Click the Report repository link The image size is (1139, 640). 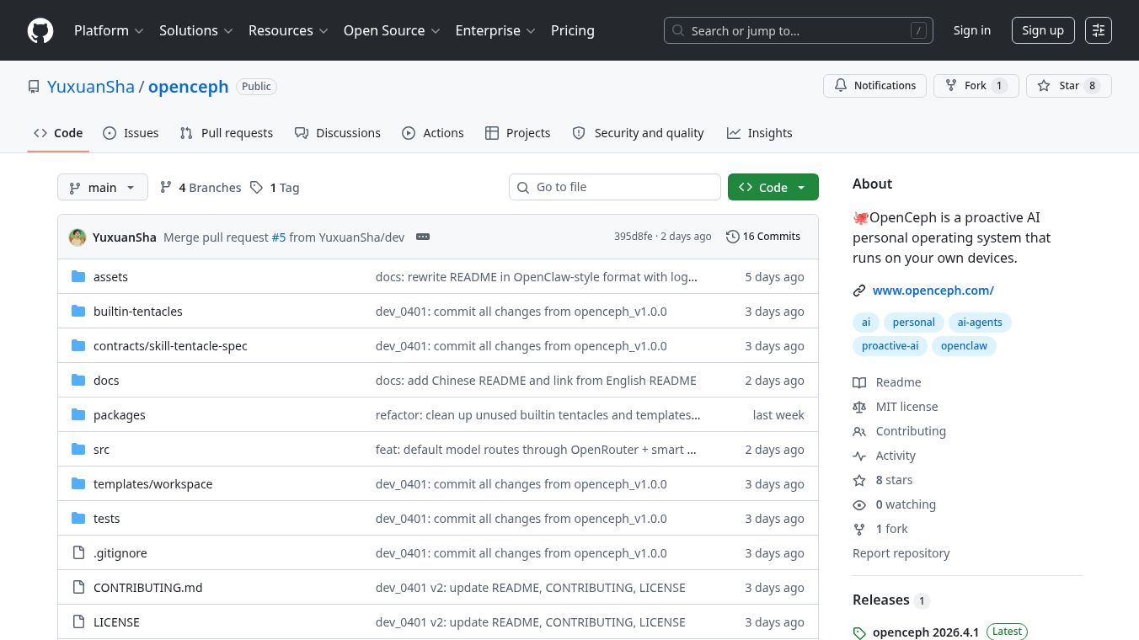tap(901, 552)
